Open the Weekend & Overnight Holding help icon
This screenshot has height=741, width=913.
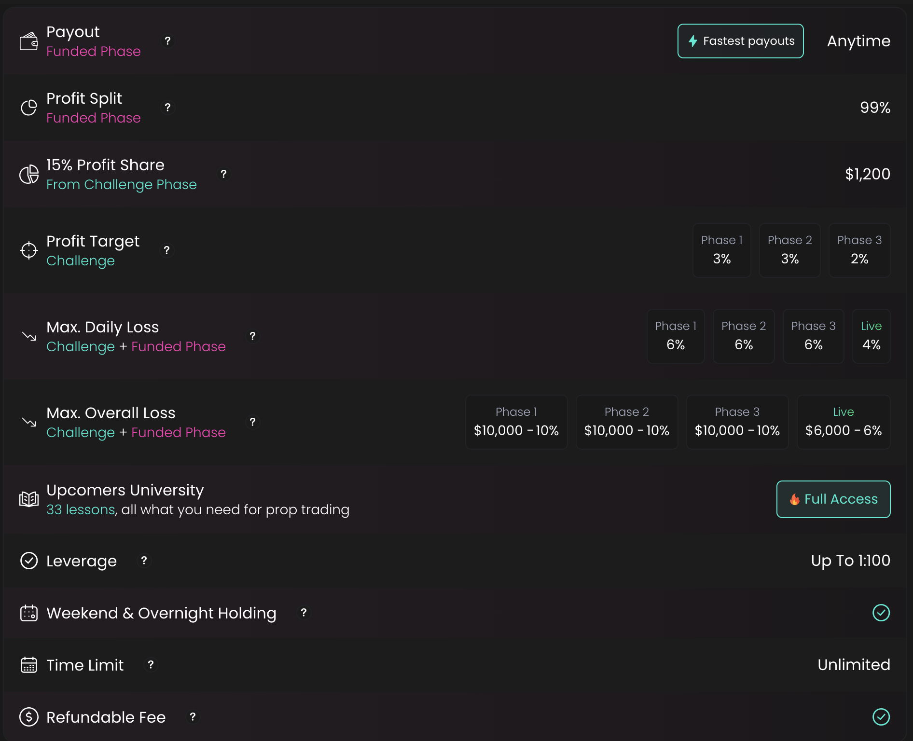point(304,613)
